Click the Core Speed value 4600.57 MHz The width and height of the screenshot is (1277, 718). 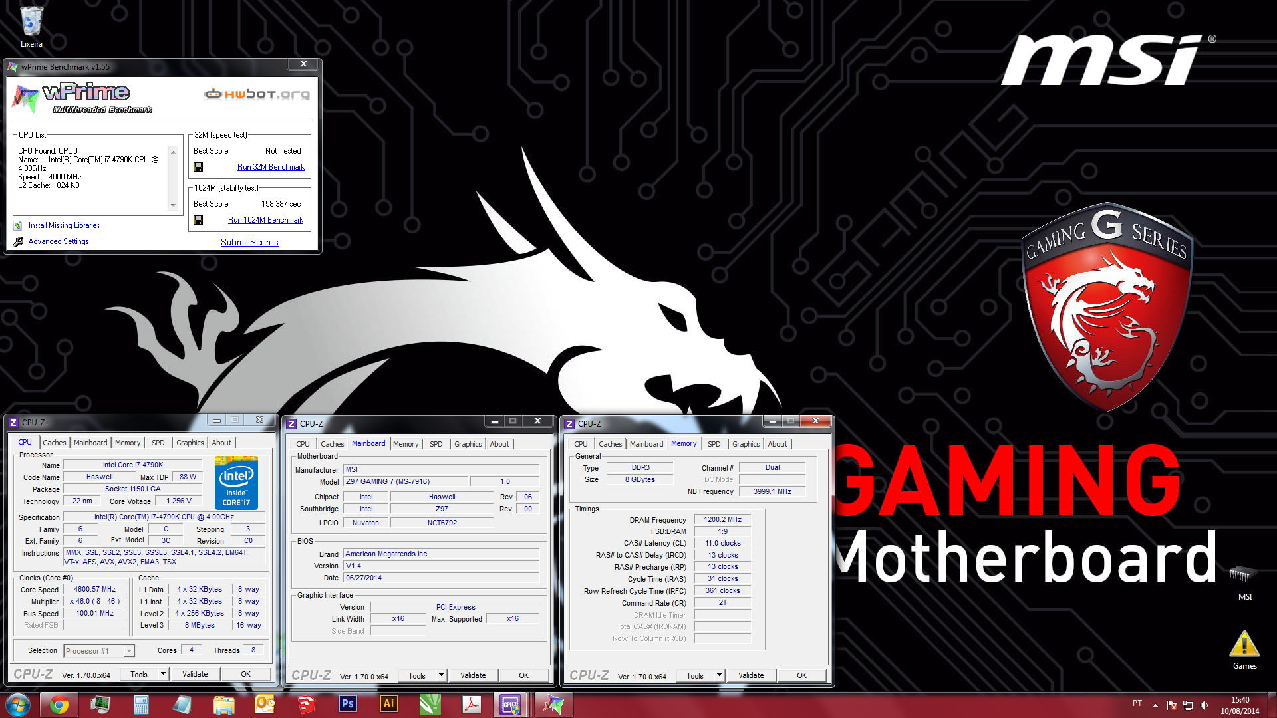pos(94,590)
